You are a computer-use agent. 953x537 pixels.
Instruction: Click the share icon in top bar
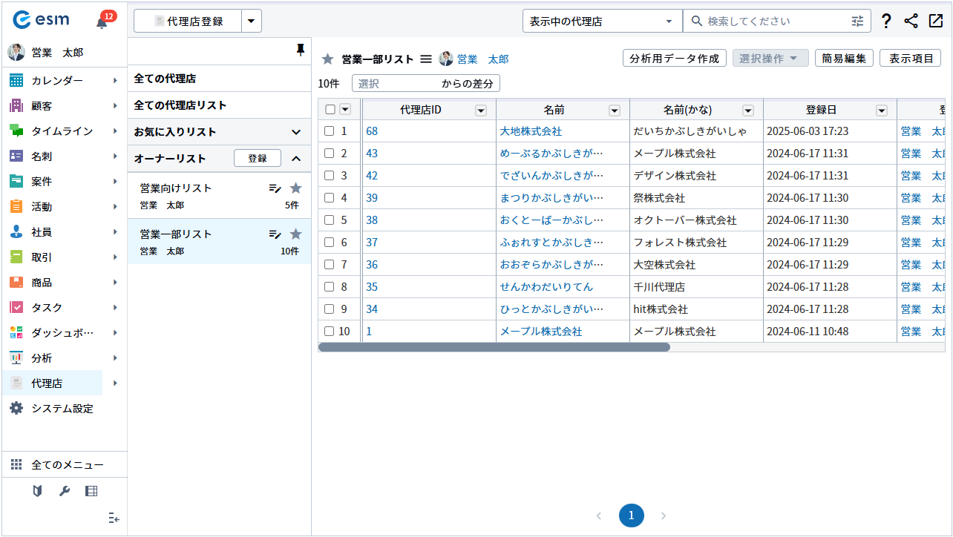911,22
